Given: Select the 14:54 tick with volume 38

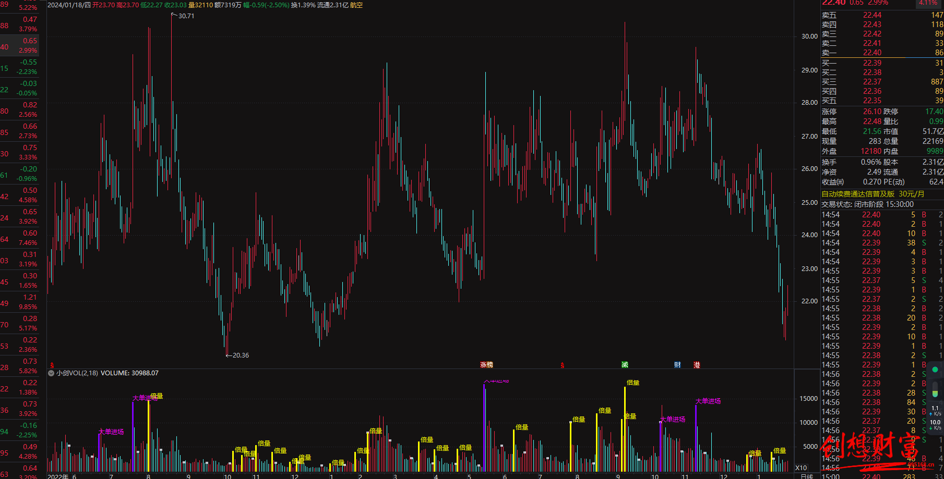Looking at the screenshot, I should pos(882,243).
